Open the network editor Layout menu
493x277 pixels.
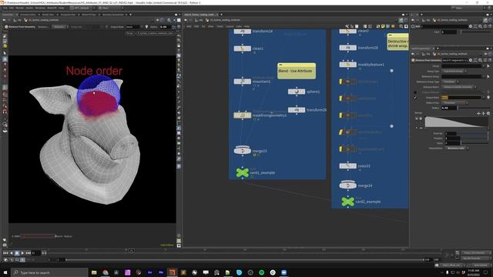(230, 27)
